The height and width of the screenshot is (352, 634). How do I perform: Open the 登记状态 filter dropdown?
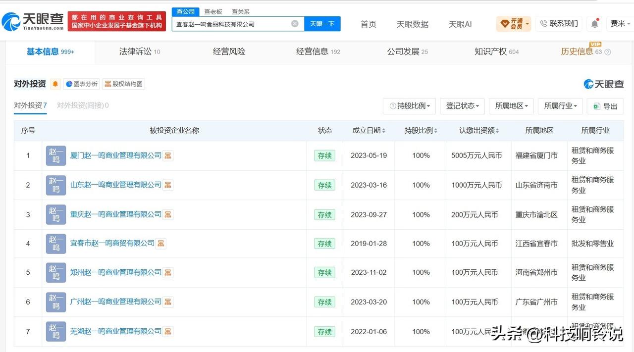462,106
